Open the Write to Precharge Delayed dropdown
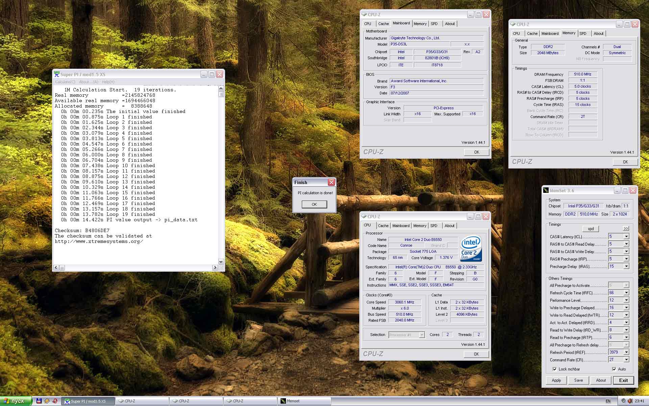This screenshot has width=649, height=406. 626,308
